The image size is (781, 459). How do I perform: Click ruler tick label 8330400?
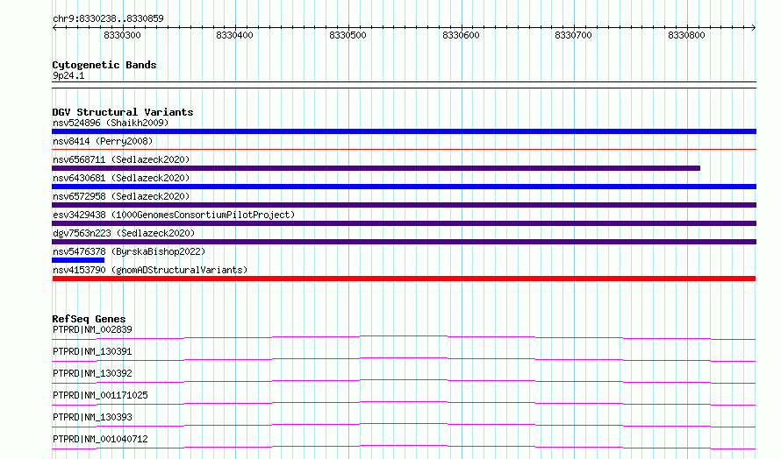[234, 35]
